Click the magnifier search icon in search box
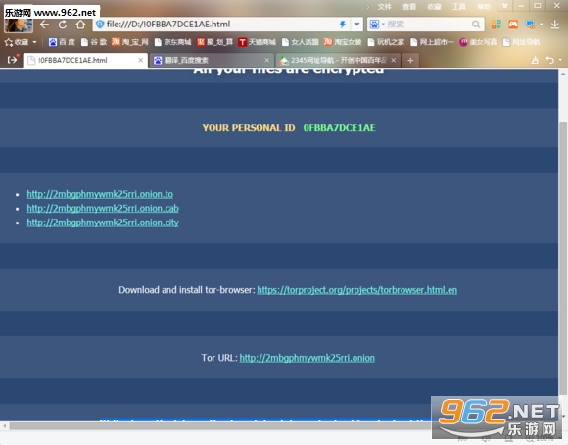The width and height of the screenshot is (568, 445). click(476, 25)
